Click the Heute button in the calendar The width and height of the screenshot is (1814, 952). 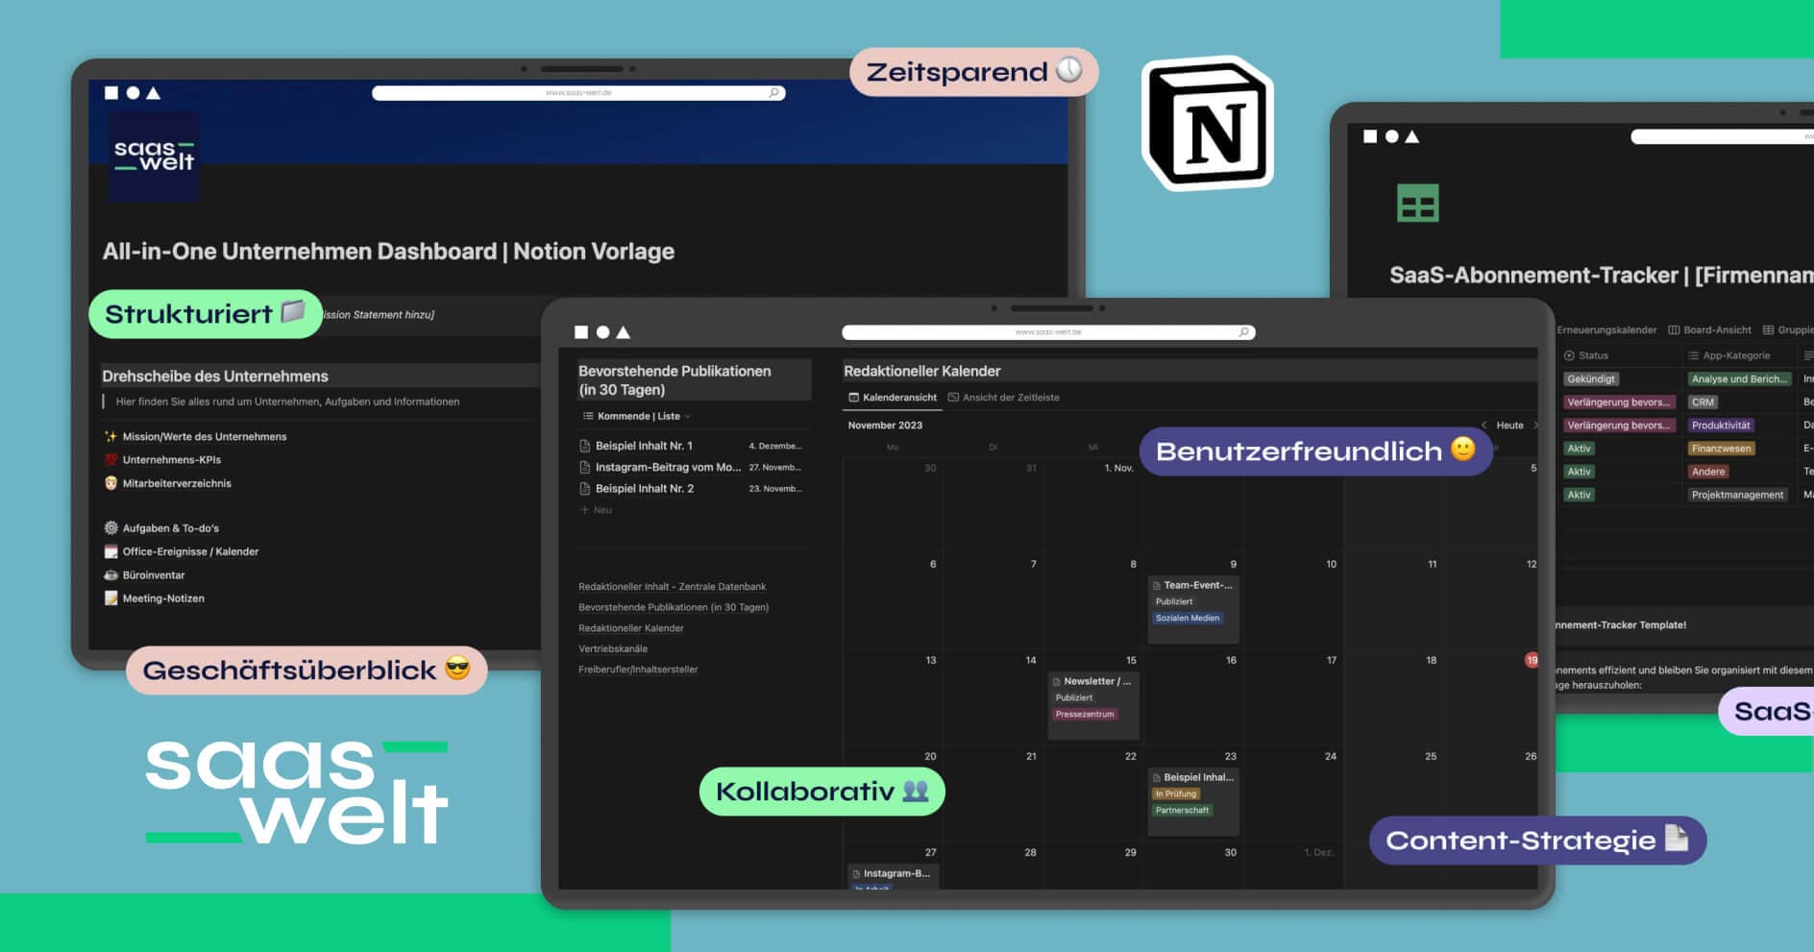tap(1509, 426)
